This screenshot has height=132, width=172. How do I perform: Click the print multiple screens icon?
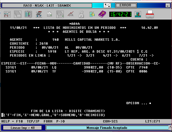coord(60,14)
